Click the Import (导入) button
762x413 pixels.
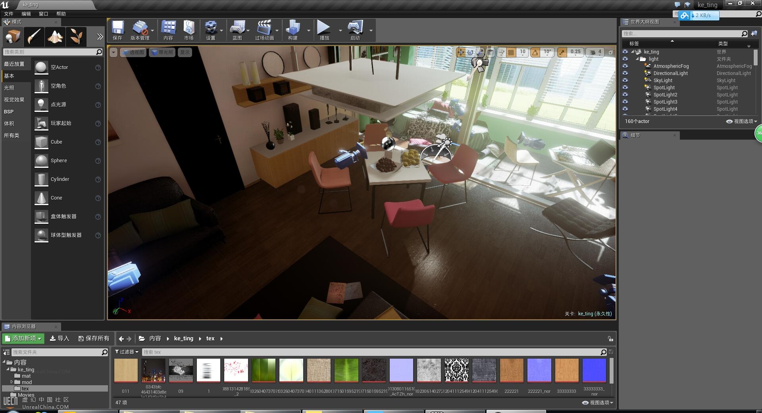pyautogui.click(x=60, y=338)
